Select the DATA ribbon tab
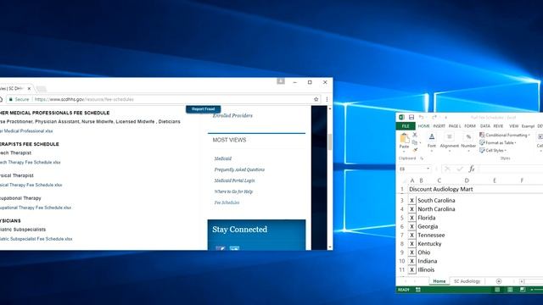 click(484, 126)
